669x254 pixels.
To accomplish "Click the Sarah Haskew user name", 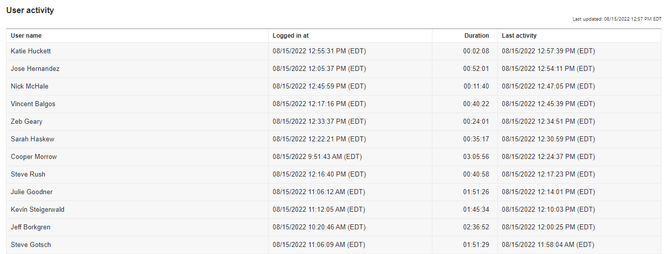I will [x=33, y=139].
